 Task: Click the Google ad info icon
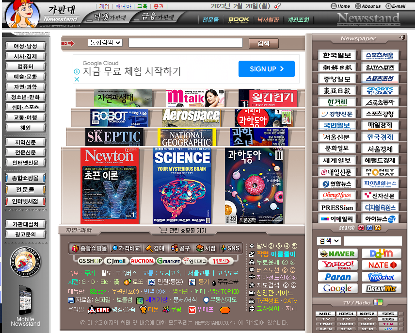pyautogui.click(x=77, y=71)
